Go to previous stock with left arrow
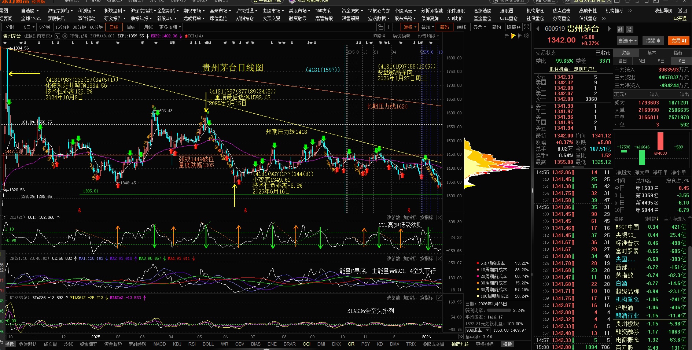The image size is (692, 350). coord(538,29)
